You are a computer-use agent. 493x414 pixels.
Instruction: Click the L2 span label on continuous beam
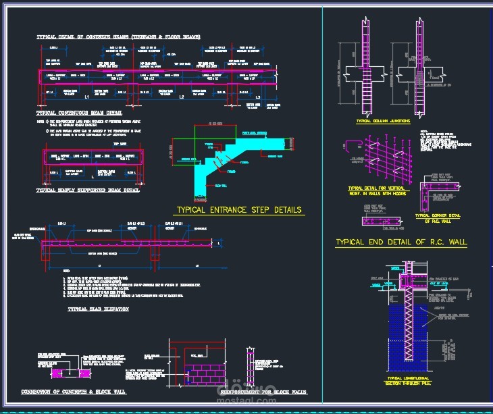tap(182, 97)
